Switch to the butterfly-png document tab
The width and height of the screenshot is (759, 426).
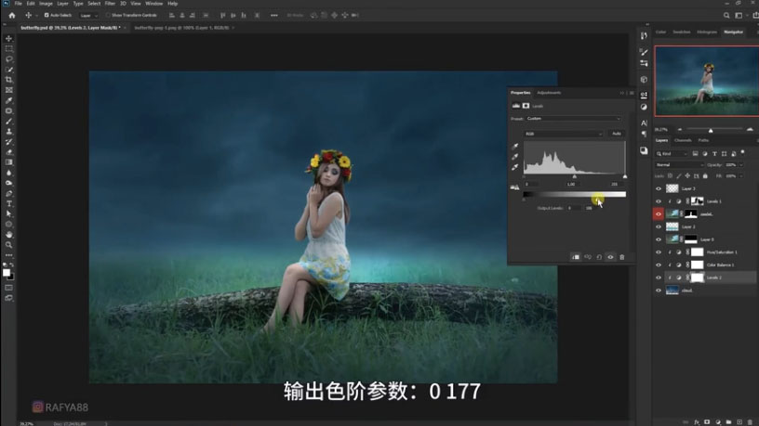coord(181,28)
